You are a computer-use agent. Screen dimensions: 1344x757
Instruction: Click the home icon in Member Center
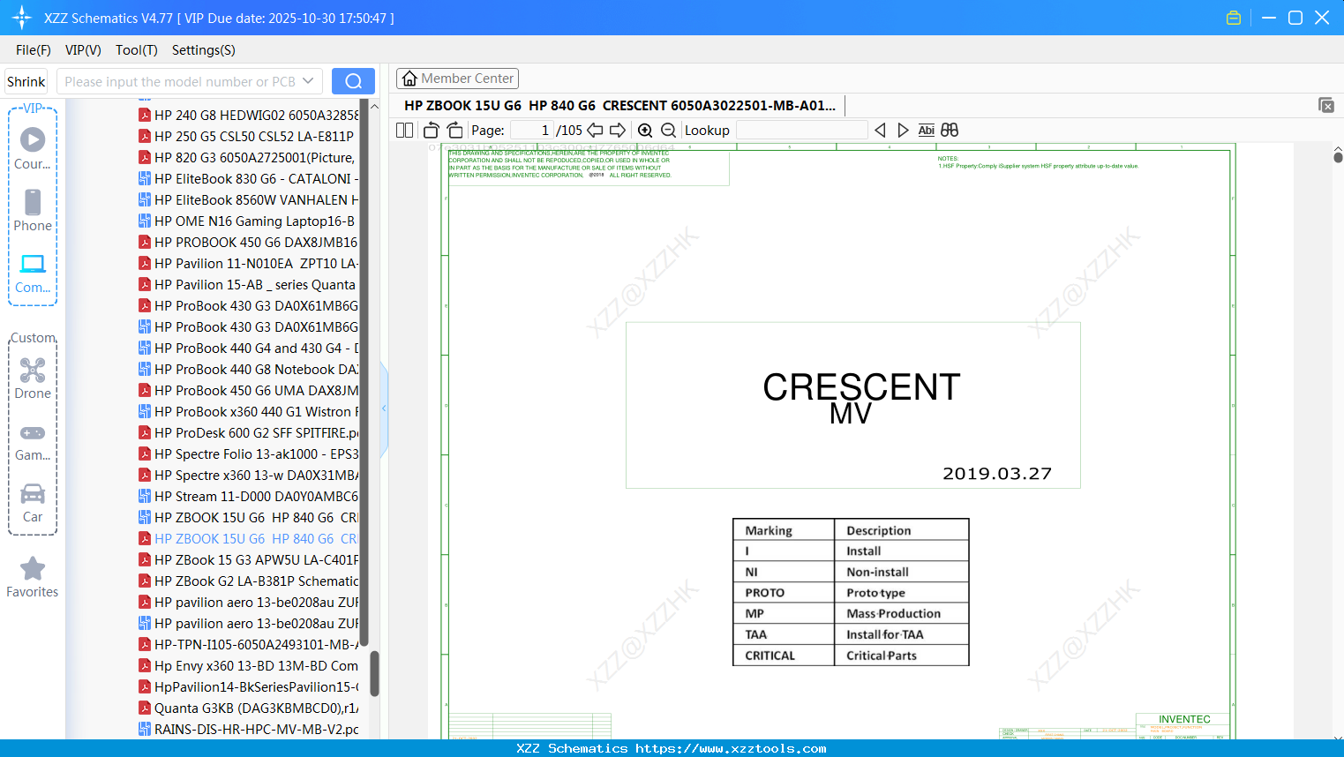[409, 79]
